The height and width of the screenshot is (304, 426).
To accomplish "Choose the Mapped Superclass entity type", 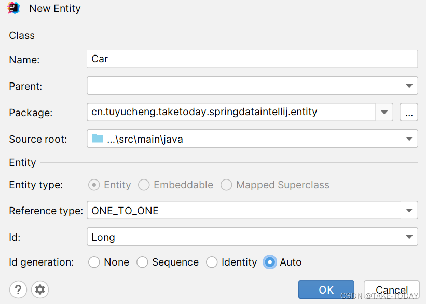I will (226, 185).
